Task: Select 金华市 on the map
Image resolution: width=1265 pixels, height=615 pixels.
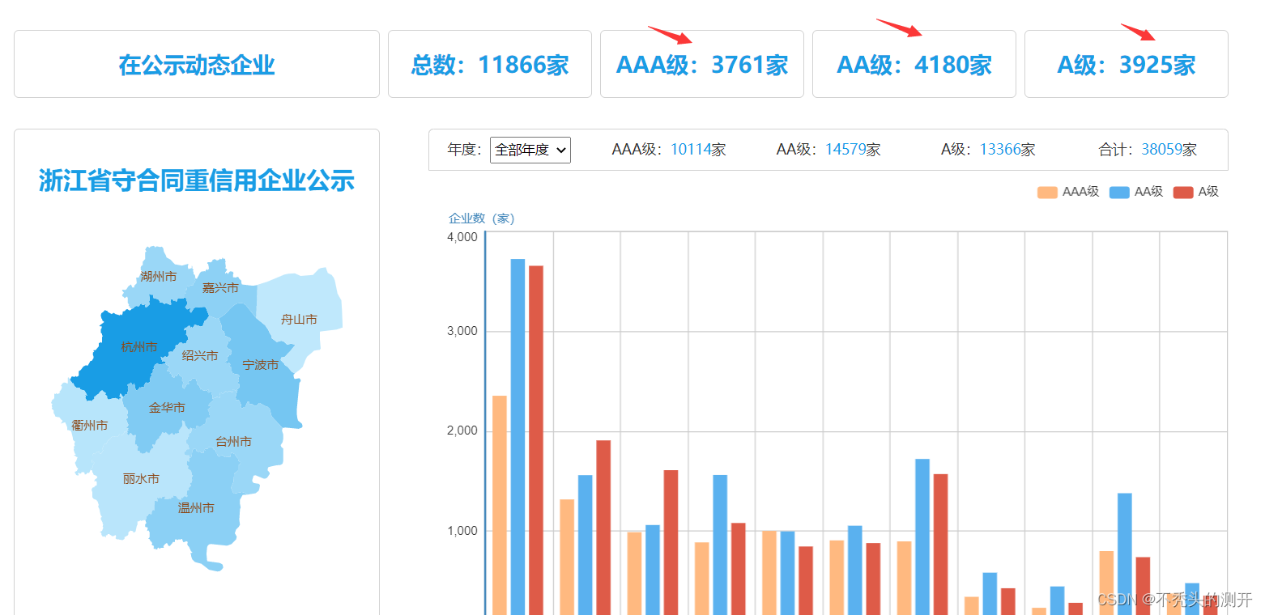Action: (x=167, y=408)
